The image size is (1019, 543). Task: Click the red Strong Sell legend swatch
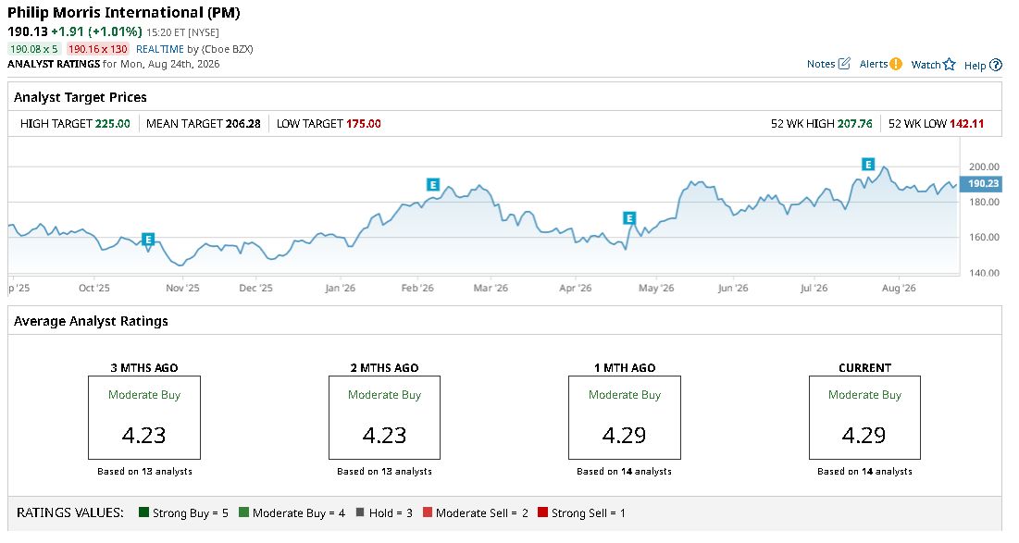point(542,512)
